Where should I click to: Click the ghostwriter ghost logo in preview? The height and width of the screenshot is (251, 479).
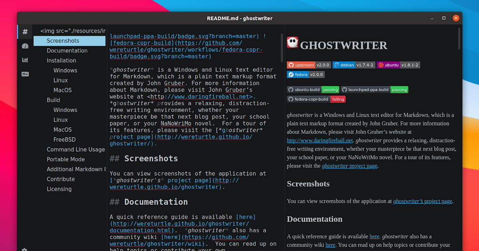click(292, 42)
